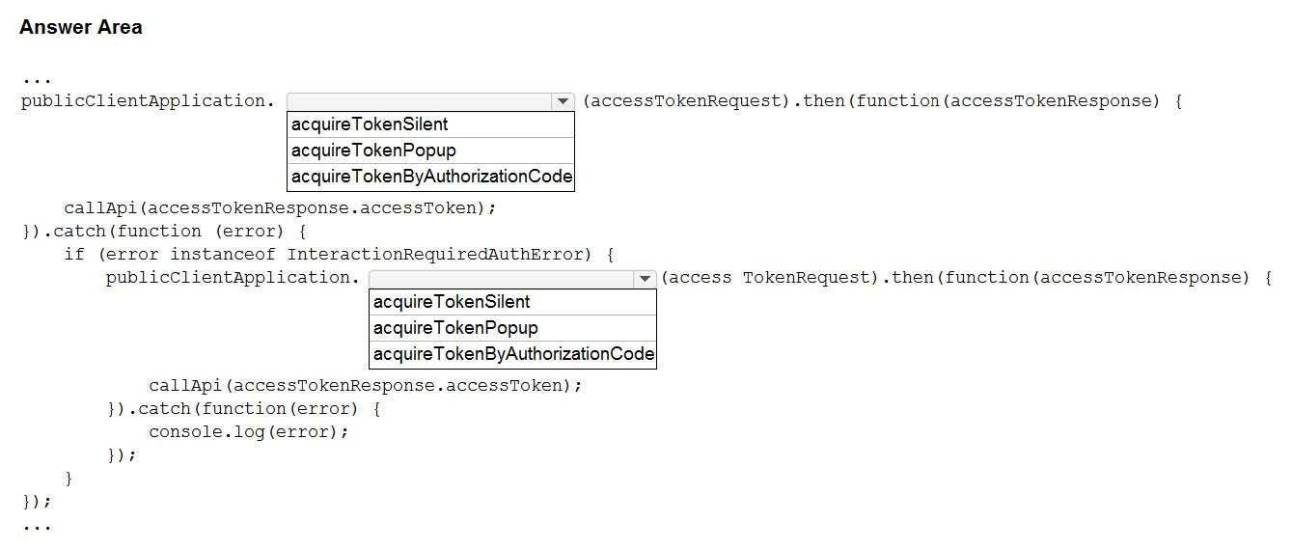The image size is (1292, 549).
Task: Click the console.log(error) code line
Action: pyautogui.click(x=248, y=431)
